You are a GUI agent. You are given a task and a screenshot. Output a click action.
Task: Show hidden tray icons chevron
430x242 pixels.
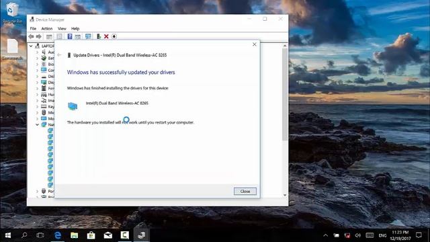(325, 235)
